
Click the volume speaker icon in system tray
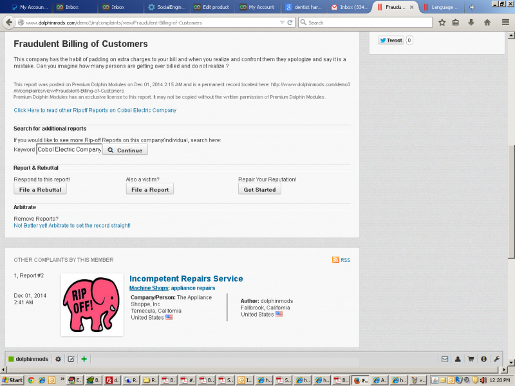[x=483, y=380]
